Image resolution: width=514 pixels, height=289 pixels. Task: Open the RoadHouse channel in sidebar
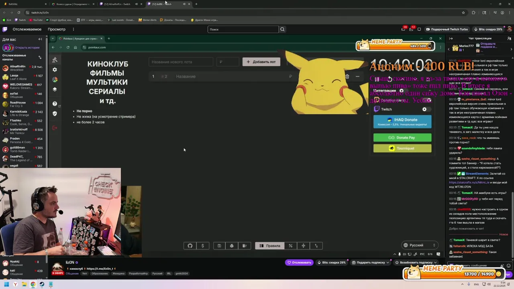[x=23, y=104]
